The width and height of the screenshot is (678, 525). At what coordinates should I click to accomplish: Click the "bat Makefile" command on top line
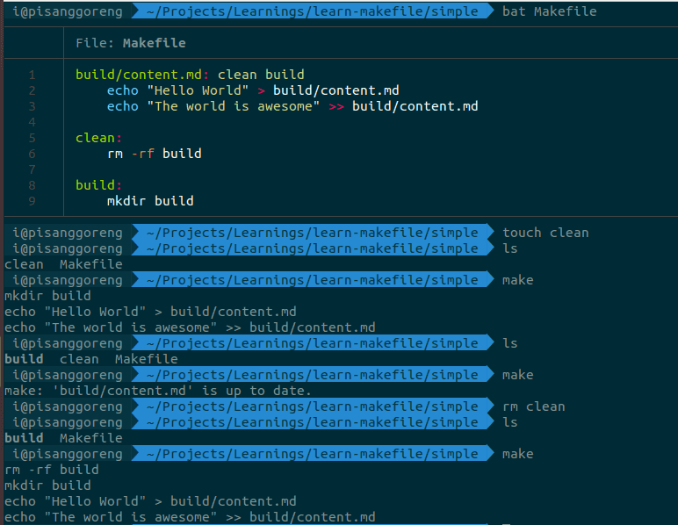(x=549, y=11)
